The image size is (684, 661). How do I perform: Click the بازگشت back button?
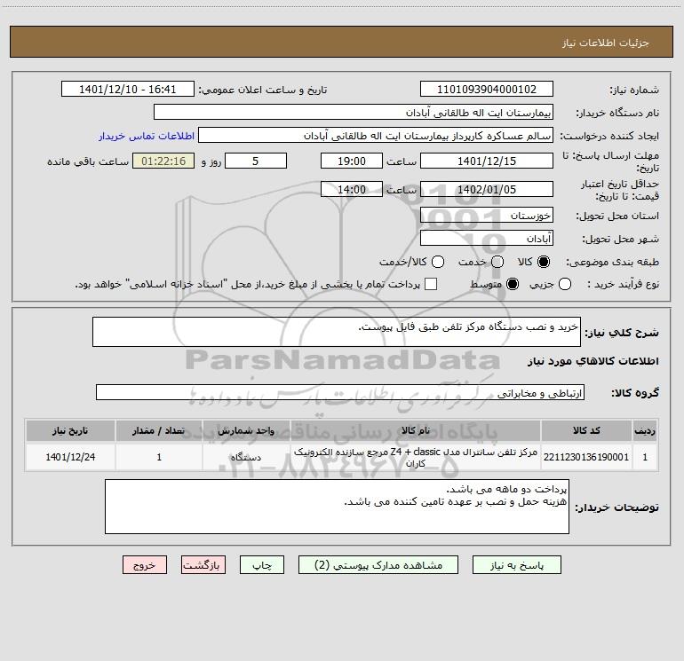click(203, 565)
